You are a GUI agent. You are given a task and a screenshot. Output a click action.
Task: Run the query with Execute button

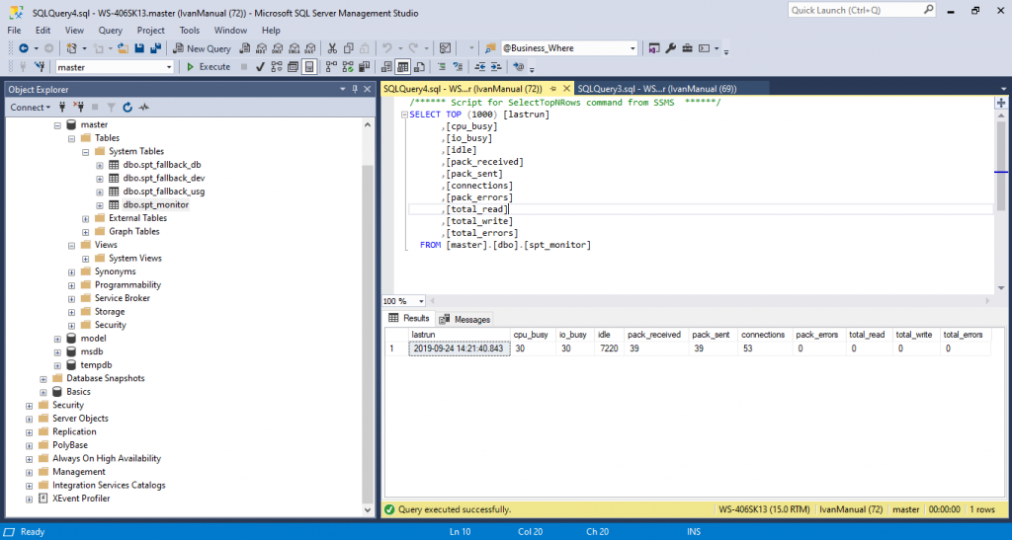tap(209, 67)
